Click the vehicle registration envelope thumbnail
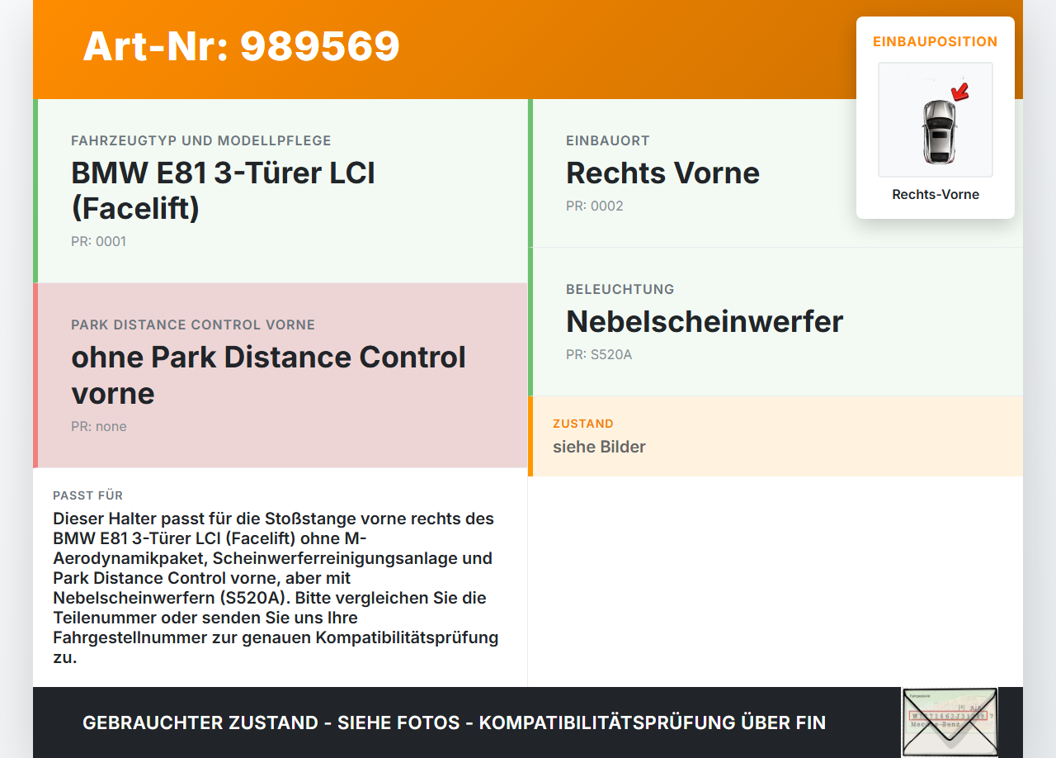Viewport: 1056px width, 758px height. click(x=950, y=722)
